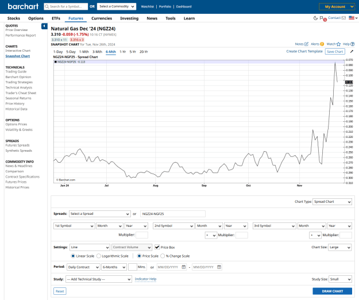Image resolution: width=359 pixels, height=300 pixels.
Task: Click the Watch star icon
Action: 339,44
